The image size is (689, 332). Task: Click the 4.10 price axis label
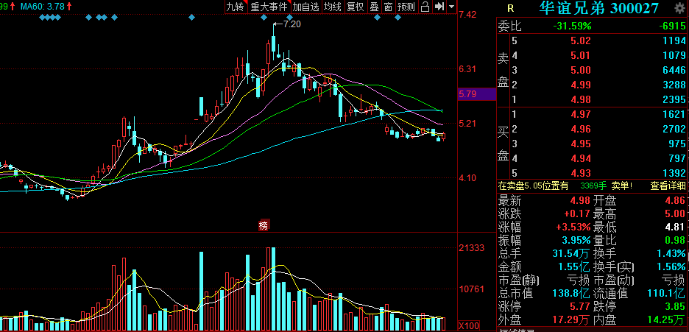click(x=467, y=178)
